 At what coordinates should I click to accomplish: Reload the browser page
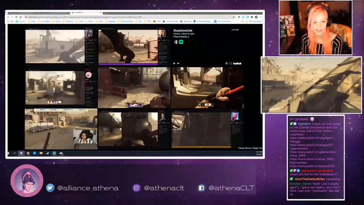tap(16, 17)
